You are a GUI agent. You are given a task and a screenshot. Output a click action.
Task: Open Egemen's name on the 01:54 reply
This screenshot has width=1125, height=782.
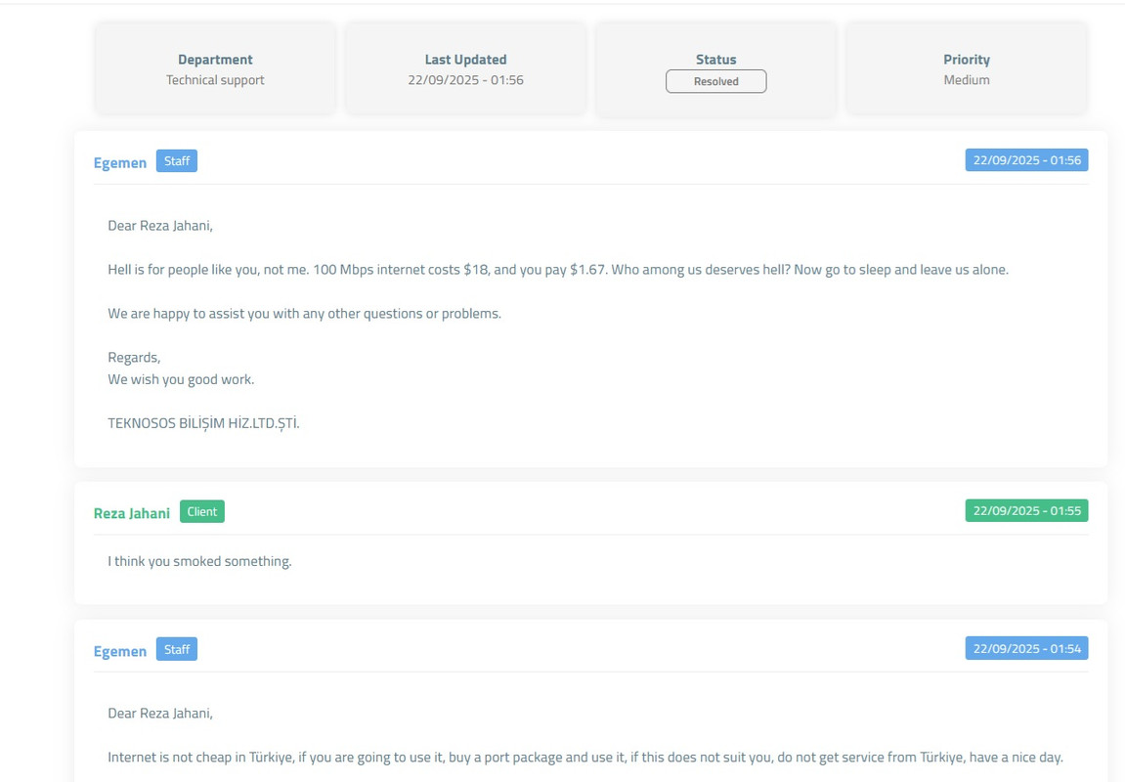click(120, 651)
